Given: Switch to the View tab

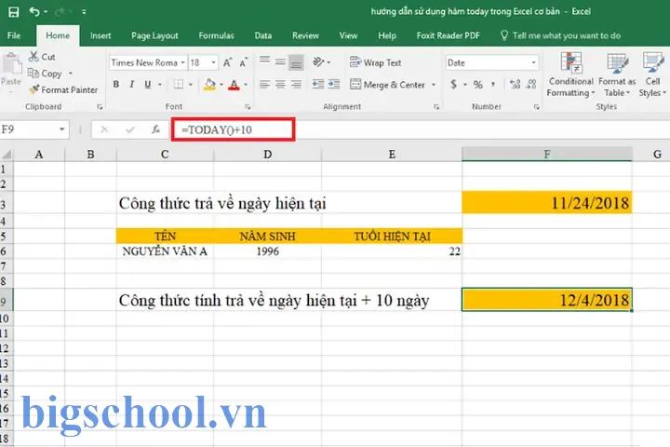Looking at the screenshot, I should 348,35.
